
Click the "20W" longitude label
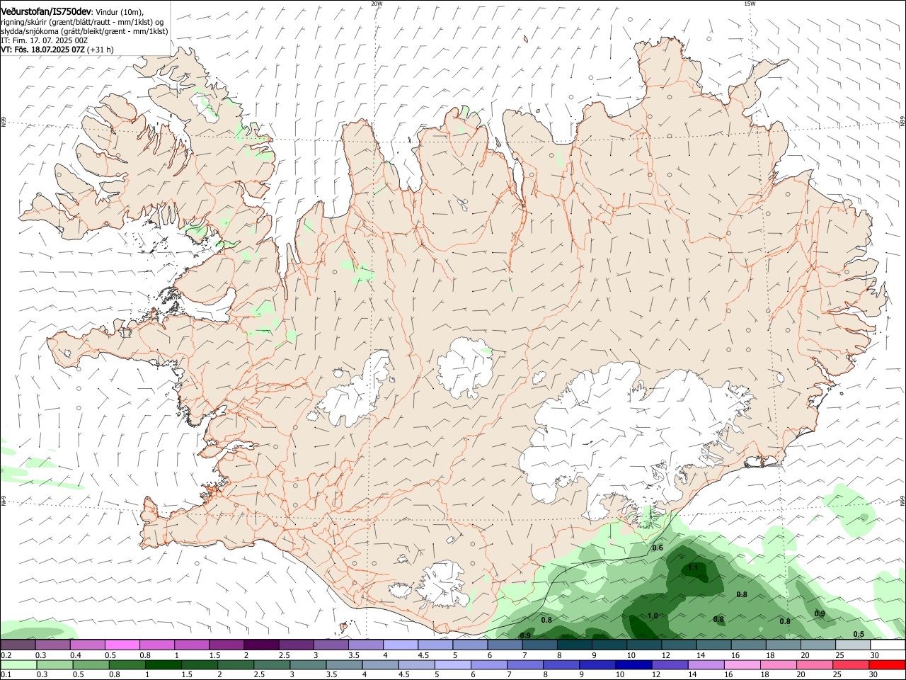(x=377, y=4)
